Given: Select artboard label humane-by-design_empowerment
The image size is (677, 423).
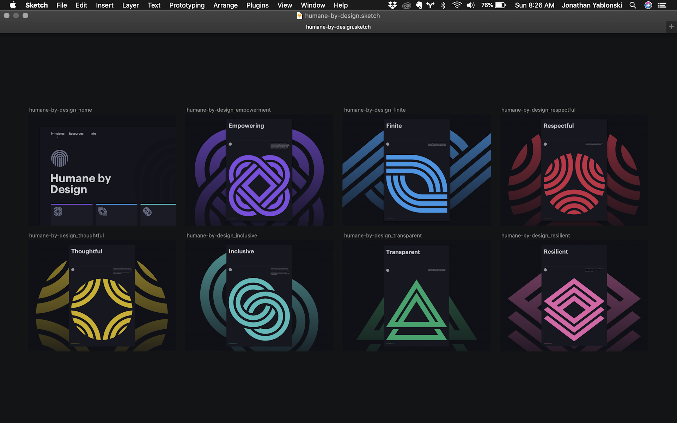Looking at the screenshot, I should pos(228,110).
